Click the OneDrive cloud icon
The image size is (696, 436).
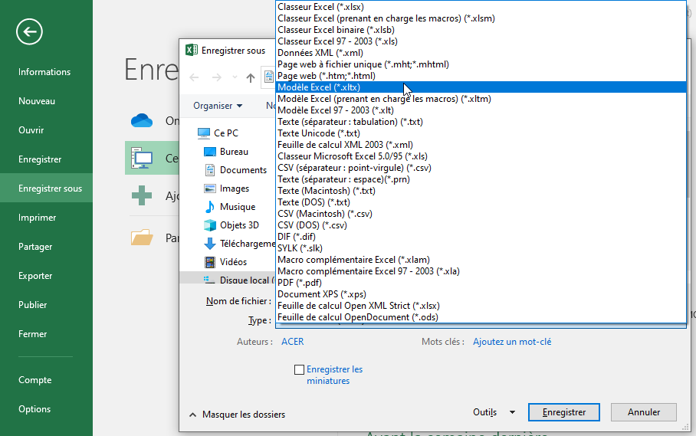(x=142, y=120)
